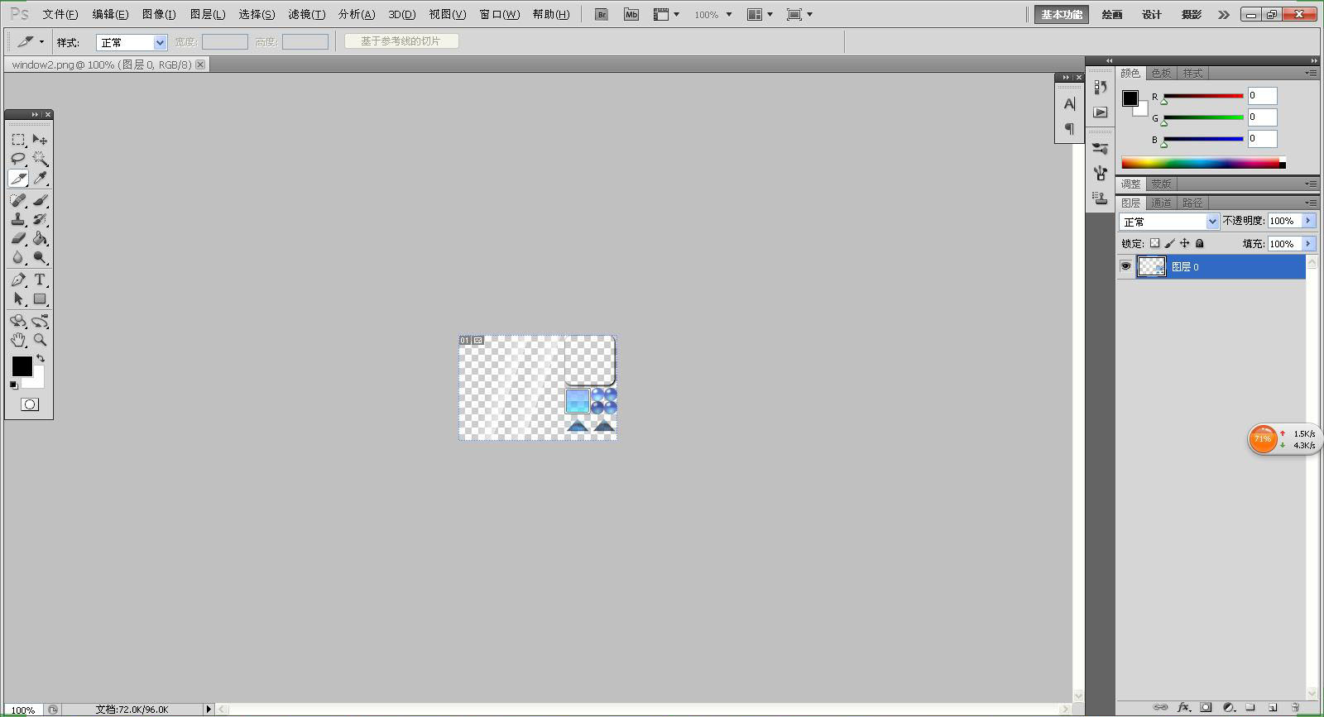The height and width of the screenshot is (717, 1324).
Task: Select the Lasso tool
Action: [18, 159]
